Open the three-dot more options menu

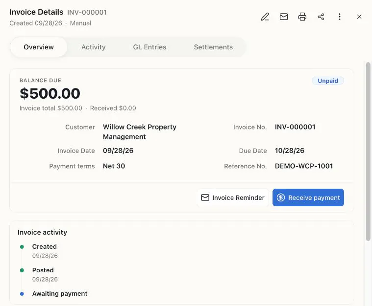point(340,17)
